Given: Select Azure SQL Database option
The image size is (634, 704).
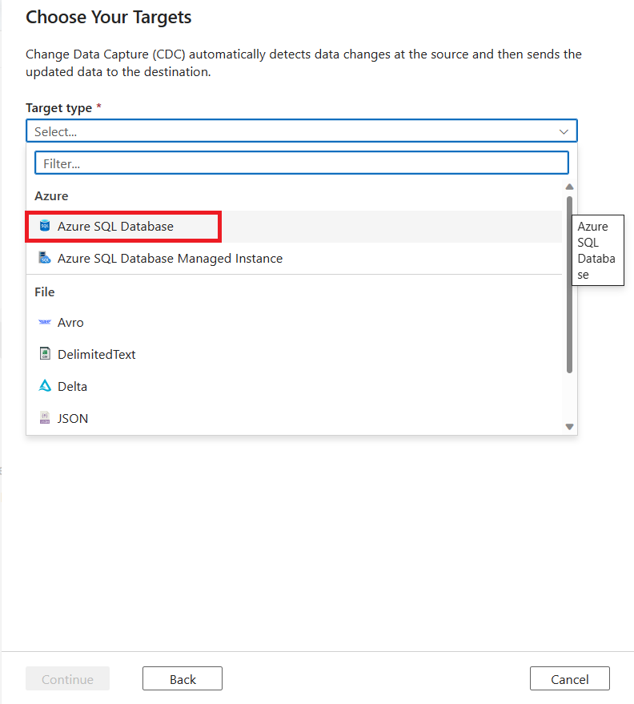Looking at the screenshot, I should pyautogui.click(x=115, y=227).
